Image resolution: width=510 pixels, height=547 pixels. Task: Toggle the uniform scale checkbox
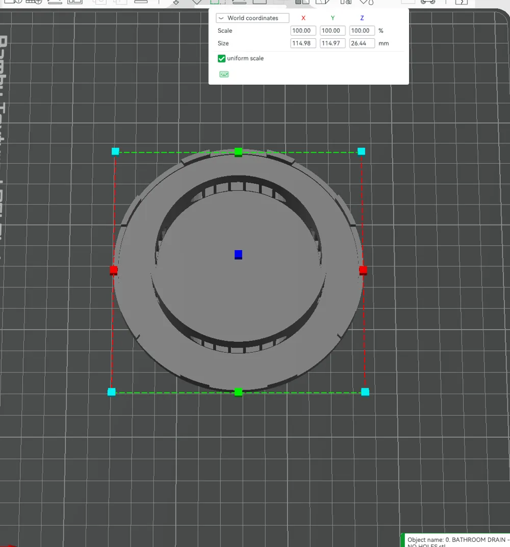click(x=221, y=58)
